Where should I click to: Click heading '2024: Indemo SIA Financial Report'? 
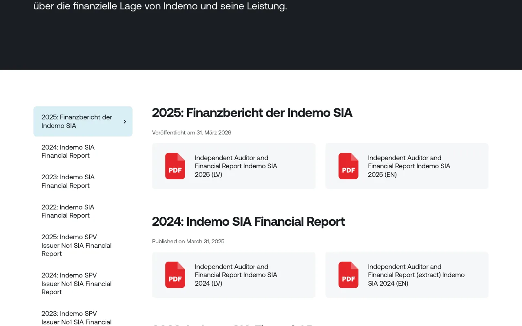(x=248, y=222)
